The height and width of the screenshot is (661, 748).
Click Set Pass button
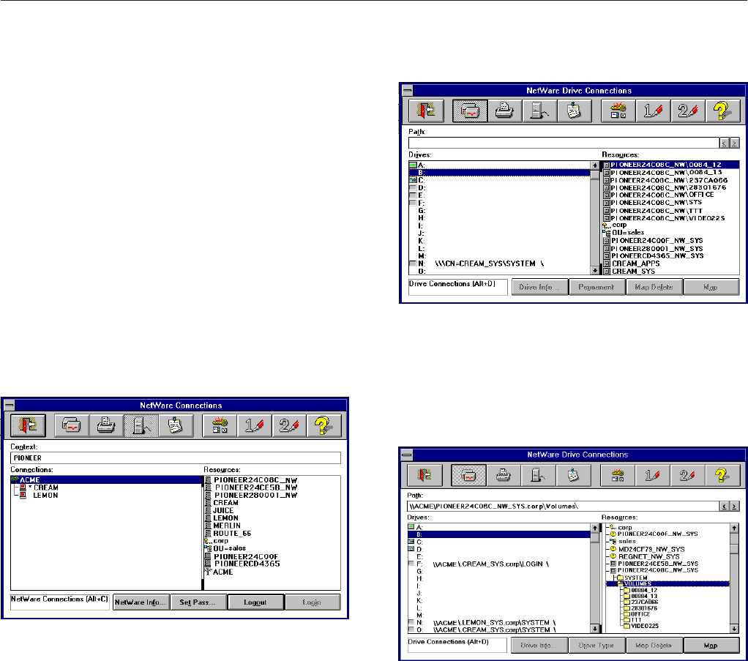[198, 602]
